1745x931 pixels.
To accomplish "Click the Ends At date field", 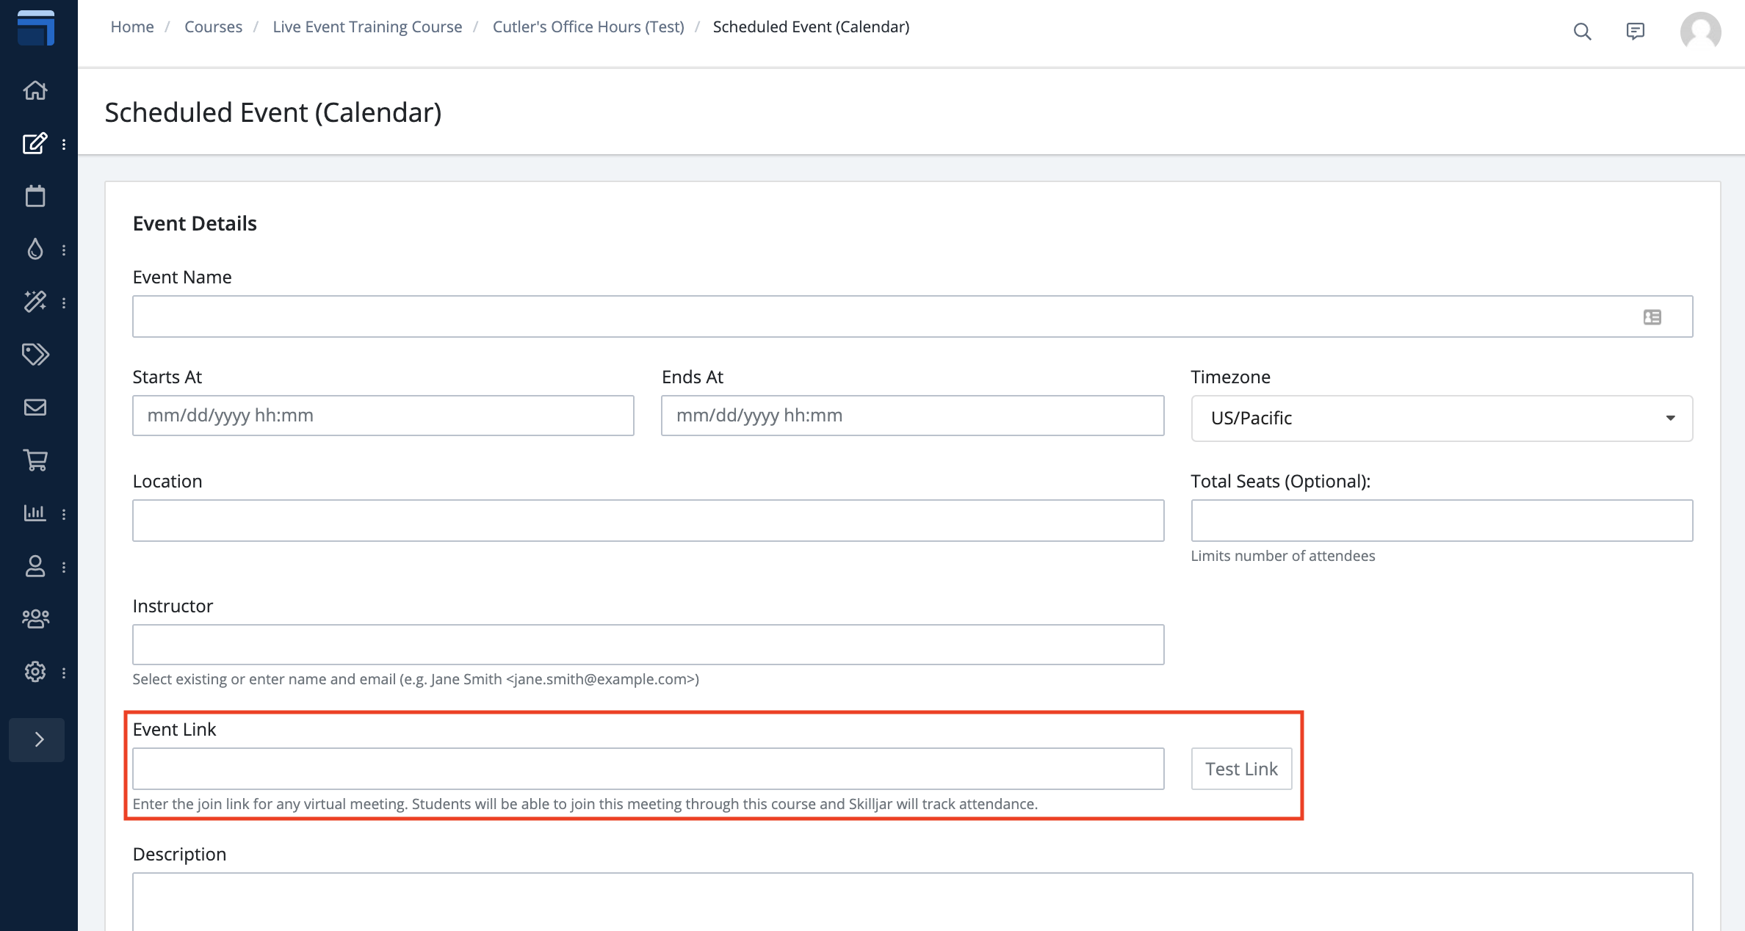I will coord(912,416).
